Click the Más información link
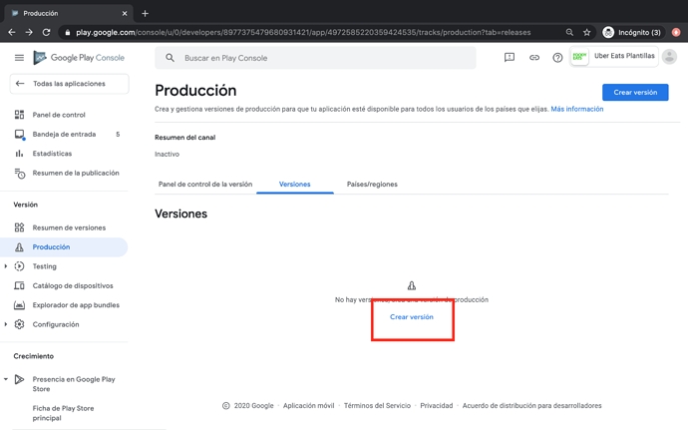 (576, 109)
